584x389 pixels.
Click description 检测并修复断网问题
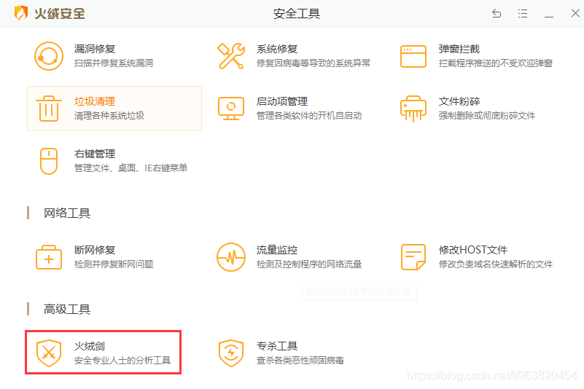(114, 264)
